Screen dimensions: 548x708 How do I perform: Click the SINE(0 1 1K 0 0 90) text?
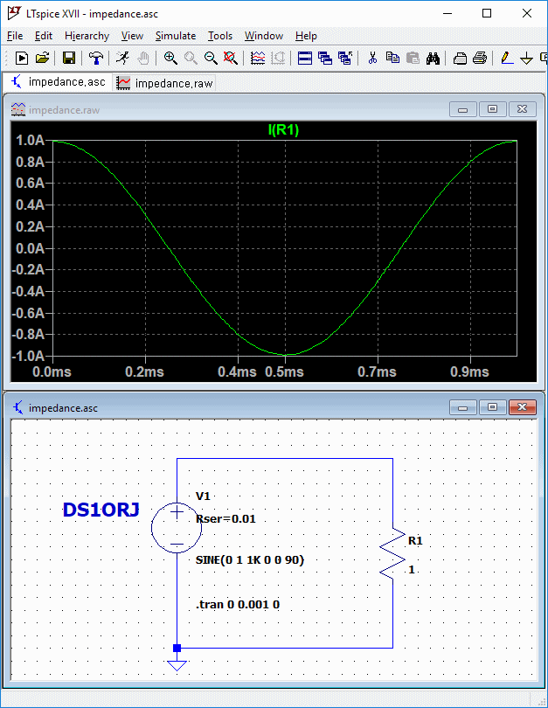250,560
